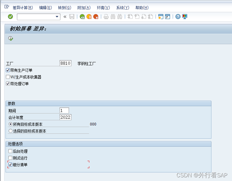This screenshot has width=232, height=181.
Task: Enable the 测试运行 checkbox
Action: pos(10,158)
